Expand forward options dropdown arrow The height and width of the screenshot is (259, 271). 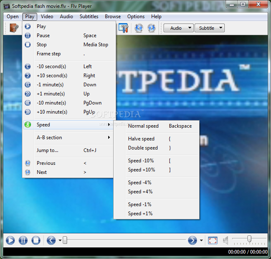201,240
